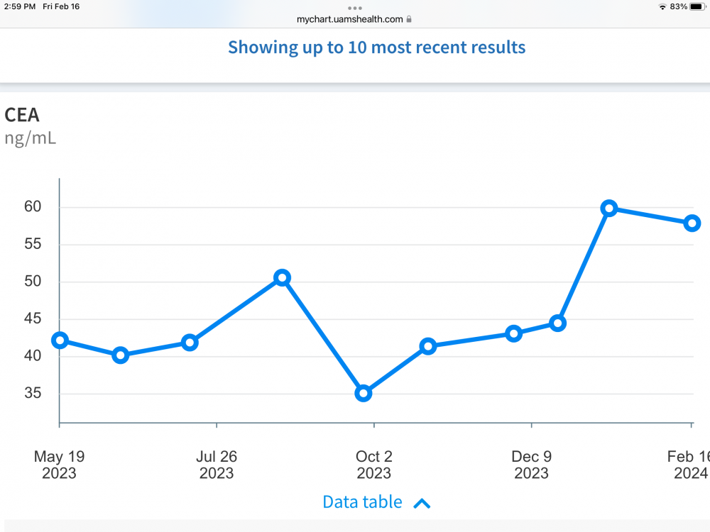
Task: Tap the padlock icon beside the URL
Action: pos(409,19)
